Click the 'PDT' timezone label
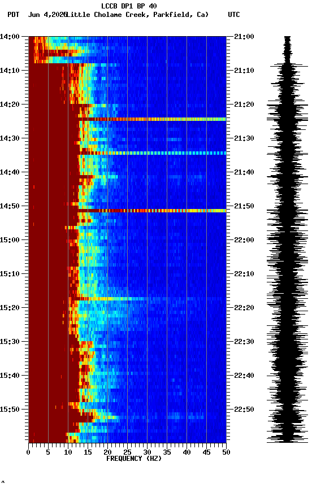Image resolution: width=312 pixels, height=488 pixels. [14, 15]
